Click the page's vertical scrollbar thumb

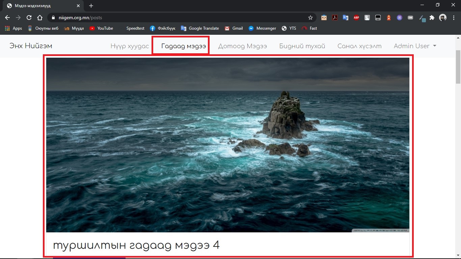(458, 67)
